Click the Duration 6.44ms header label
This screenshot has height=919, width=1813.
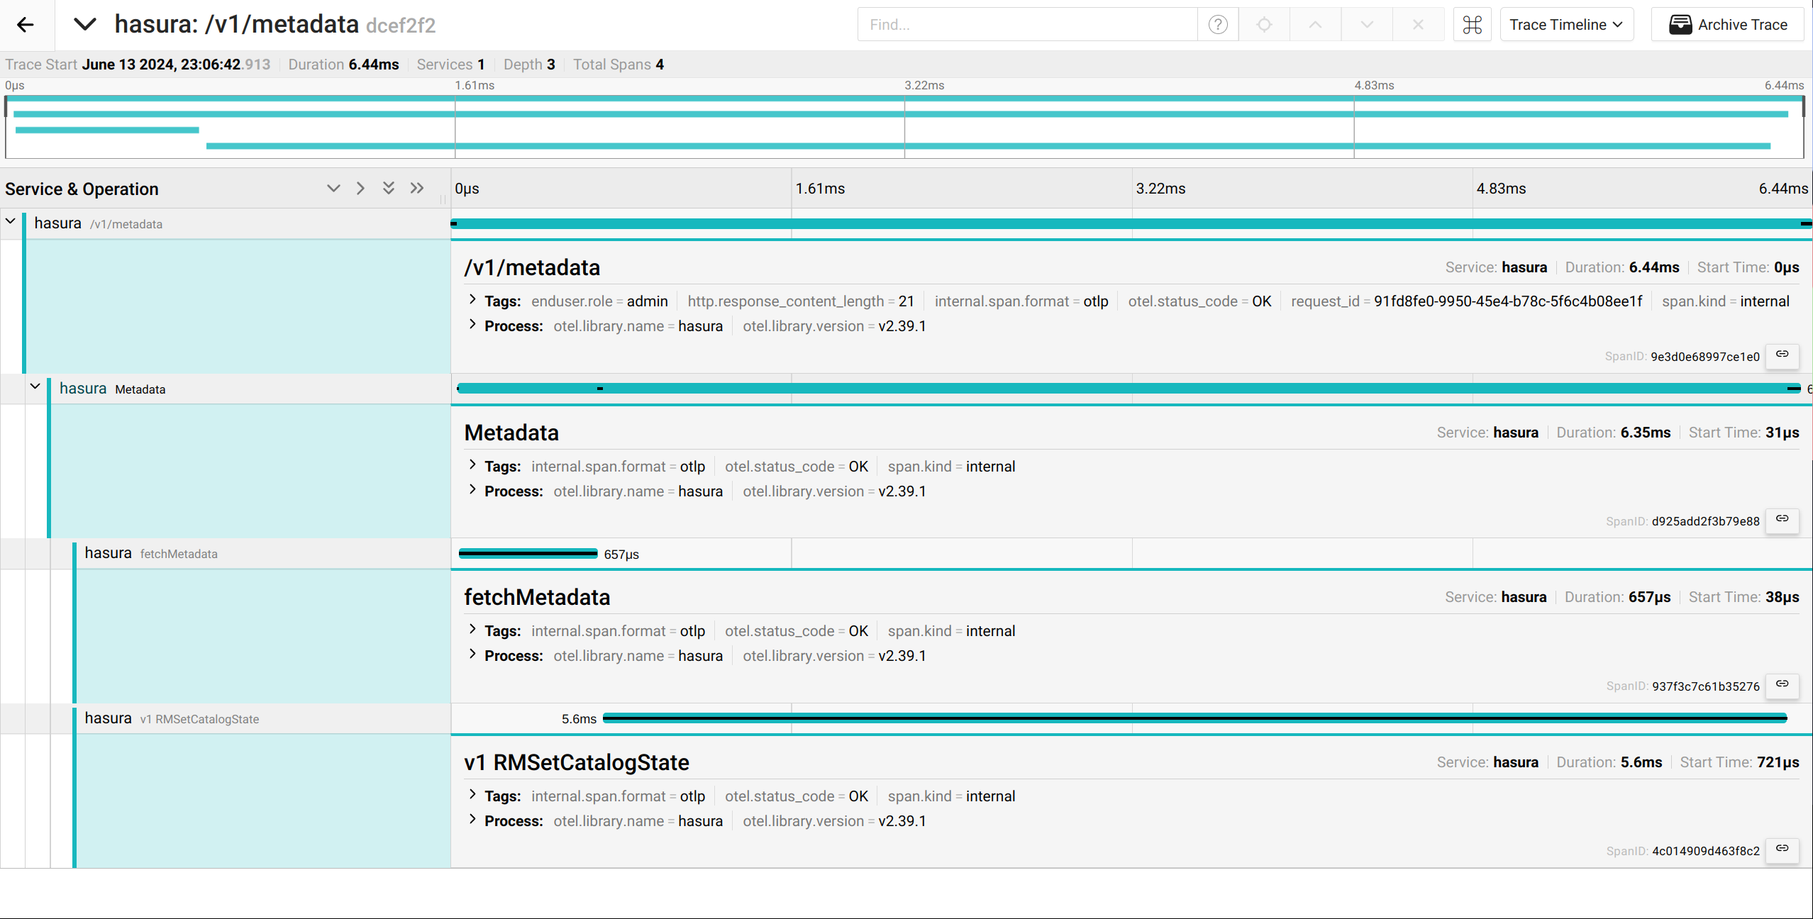click(x=343, y=65)
